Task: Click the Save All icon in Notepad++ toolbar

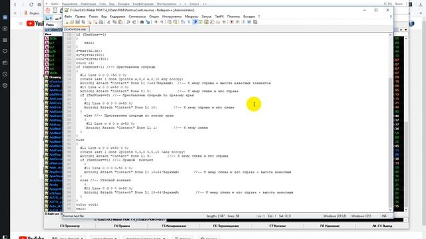Action: [83, 22]
